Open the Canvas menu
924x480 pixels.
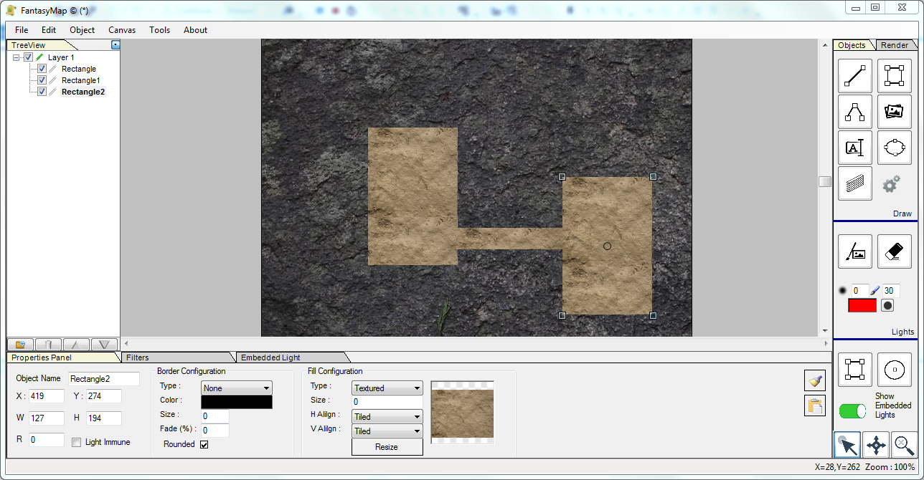[x=122, y=30]
